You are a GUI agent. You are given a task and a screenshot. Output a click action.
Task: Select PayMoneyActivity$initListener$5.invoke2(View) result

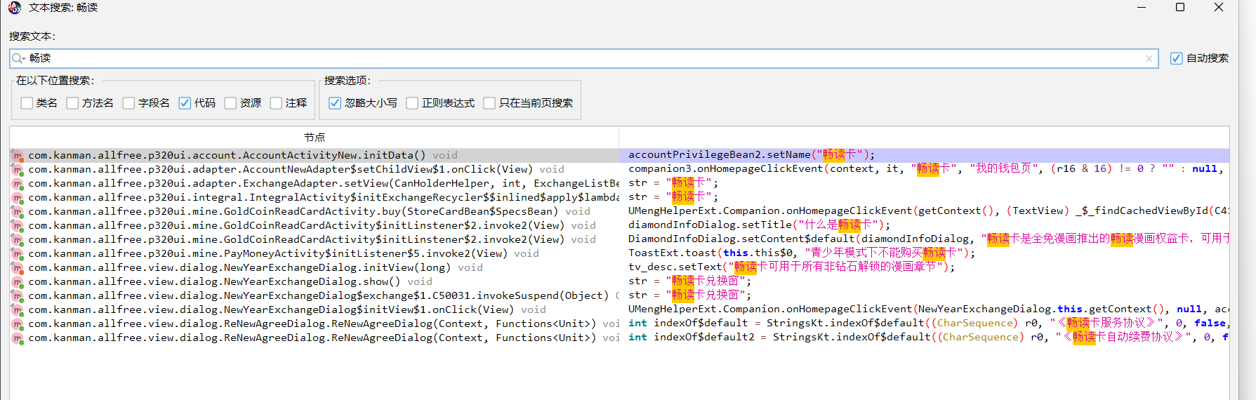click(315, 253)
